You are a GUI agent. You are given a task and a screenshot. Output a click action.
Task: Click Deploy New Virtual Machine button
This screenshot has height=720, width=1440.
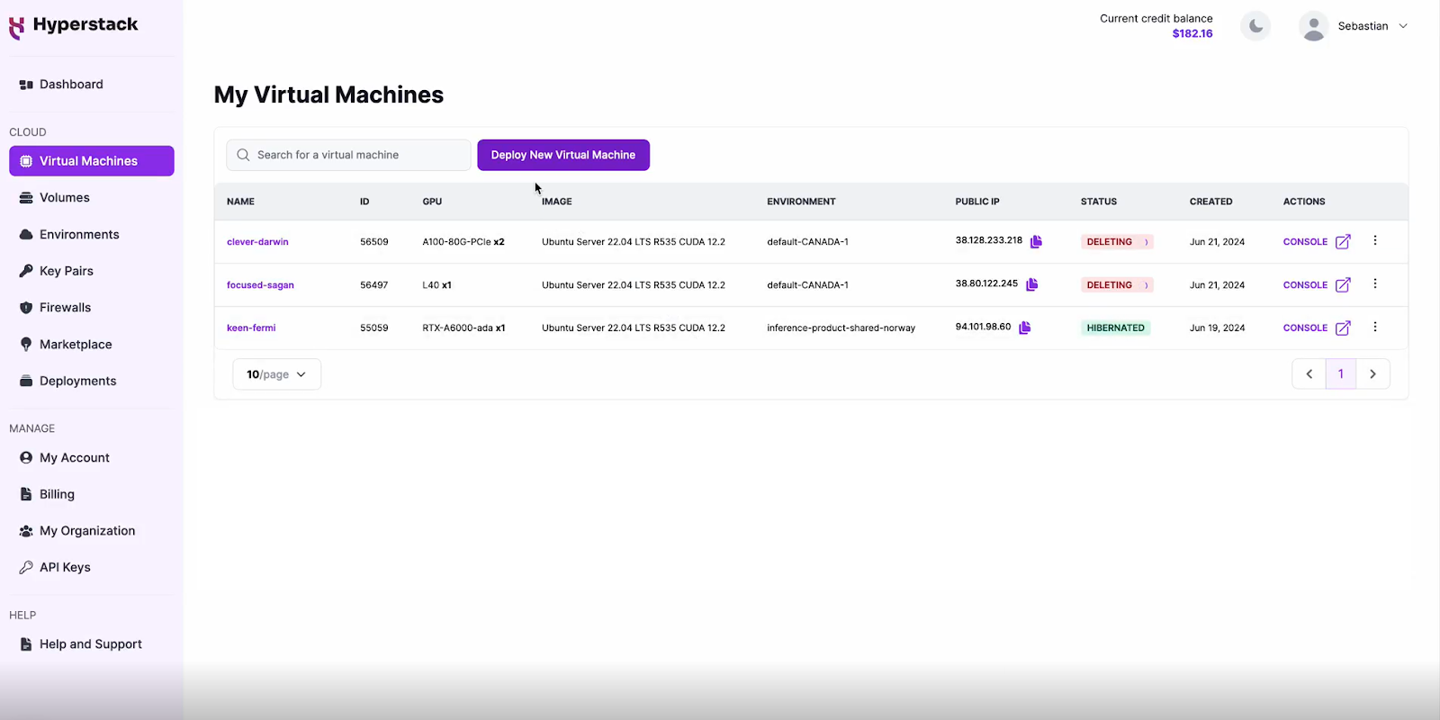click(x=563, y=155)
